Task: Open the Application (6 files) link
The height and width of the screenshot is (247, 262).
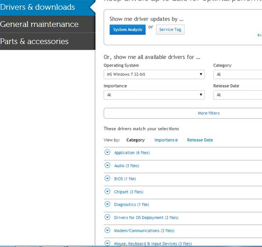Action: pyautogui.click(x=132, y=153)
